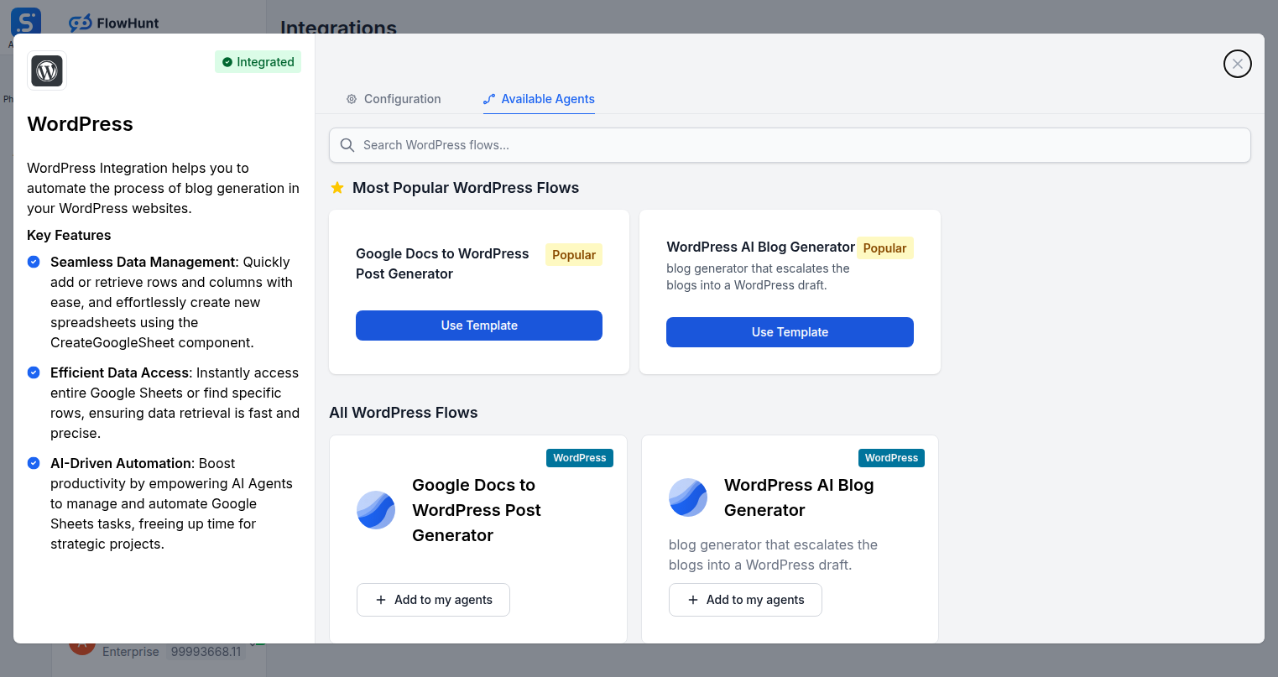Toggle the AI-Driven Automation checkmark
Image resolution: width=1278 pixels, height=677 pixels.
click(x=34, y=463)
